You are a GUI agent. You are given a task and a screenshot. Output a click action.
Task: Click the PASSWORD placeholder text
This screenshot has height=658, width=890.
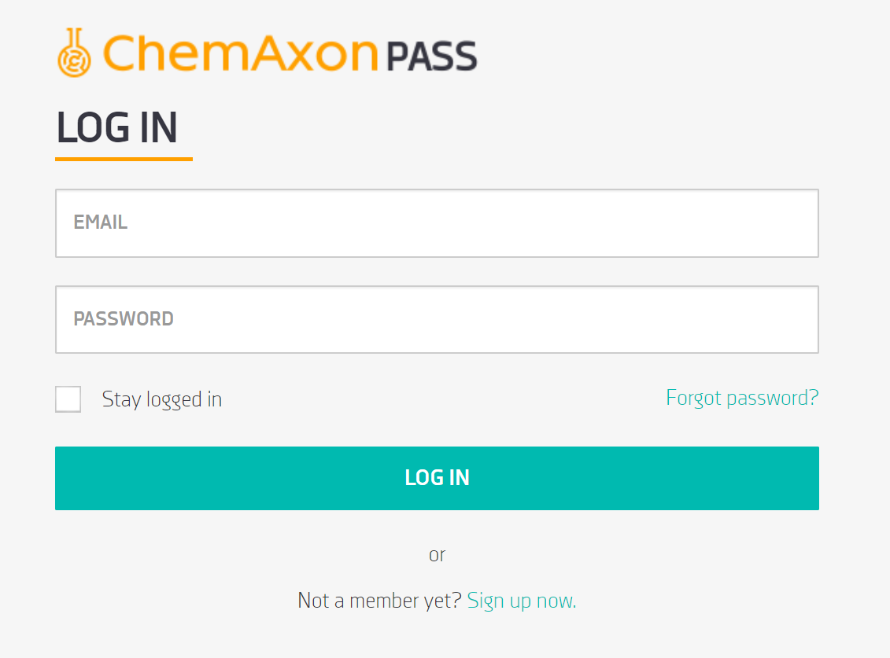click(124, 319)
